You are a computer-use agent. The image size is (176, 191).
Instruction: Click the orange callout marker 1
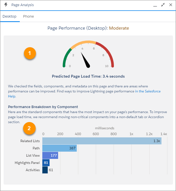coord(30,53)
